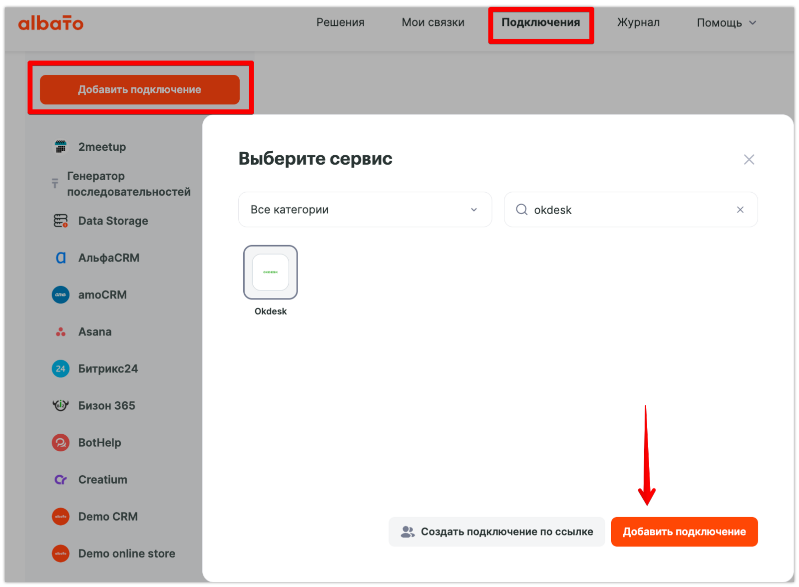The width and height of the screenshot is (799, 587).
Task: Switch to the Мои связки tab
Action: 433,23
